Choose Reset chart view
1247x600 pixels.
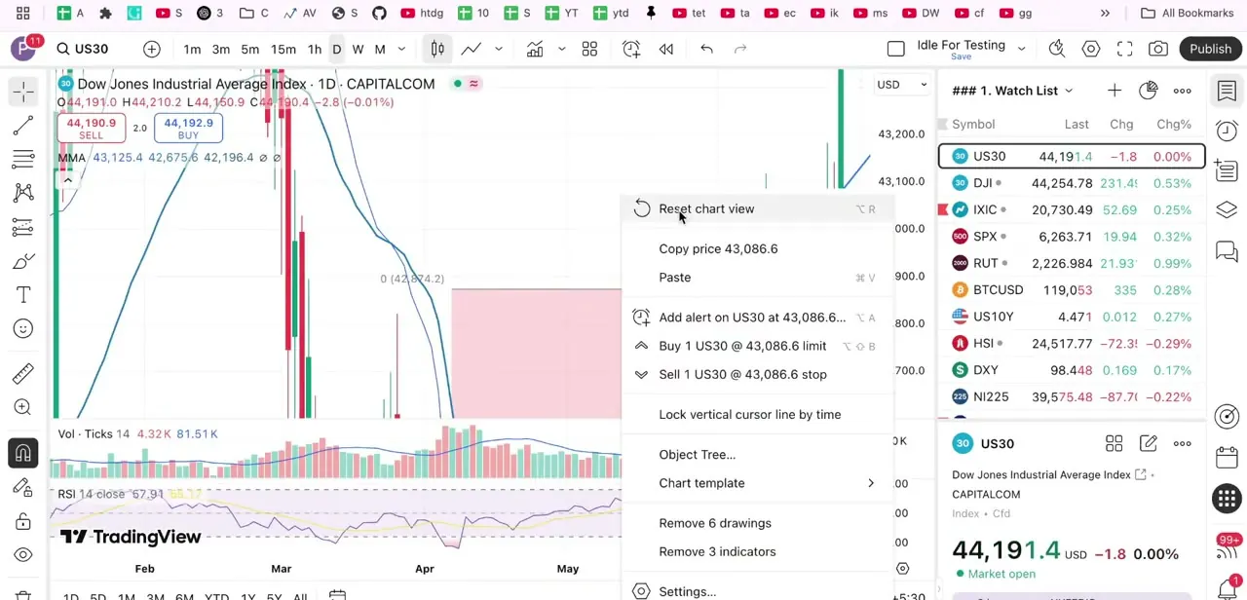click(758, 208)
